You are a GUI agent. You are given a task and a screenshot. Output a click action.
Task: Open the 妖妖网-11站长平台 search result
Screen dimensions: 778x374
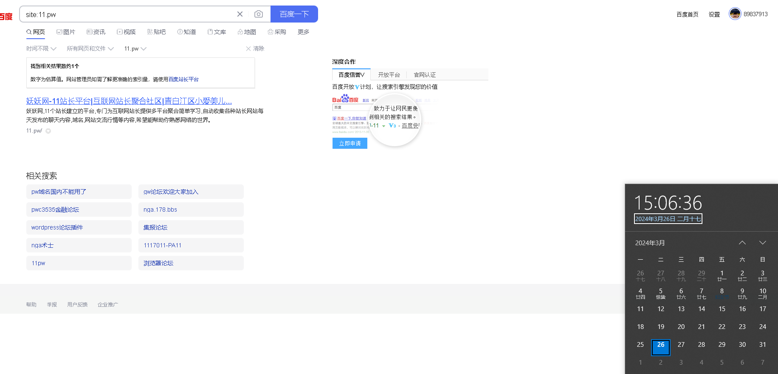coord(129,101)
